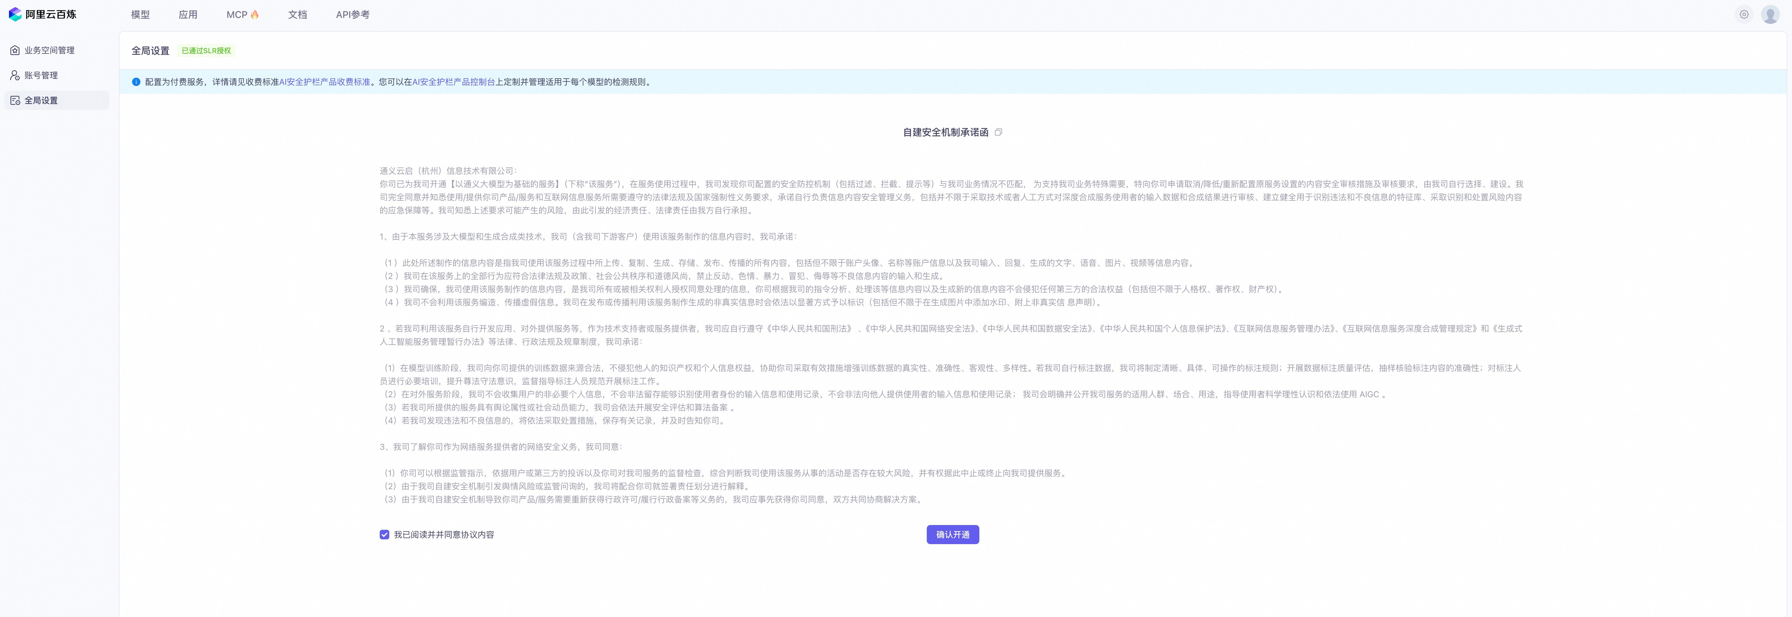Click the 通义云启（杭州）信息技术有限公司 line
The width and height of the screenshot is (1792, 617).
[x=448, y=171]
